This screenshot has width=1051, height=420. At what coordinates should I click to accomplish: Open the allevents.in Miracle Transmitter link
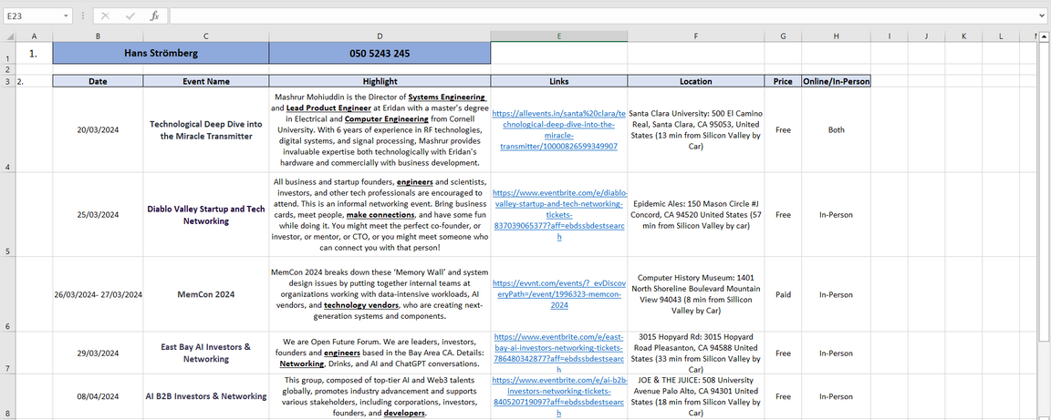(559, 130)
